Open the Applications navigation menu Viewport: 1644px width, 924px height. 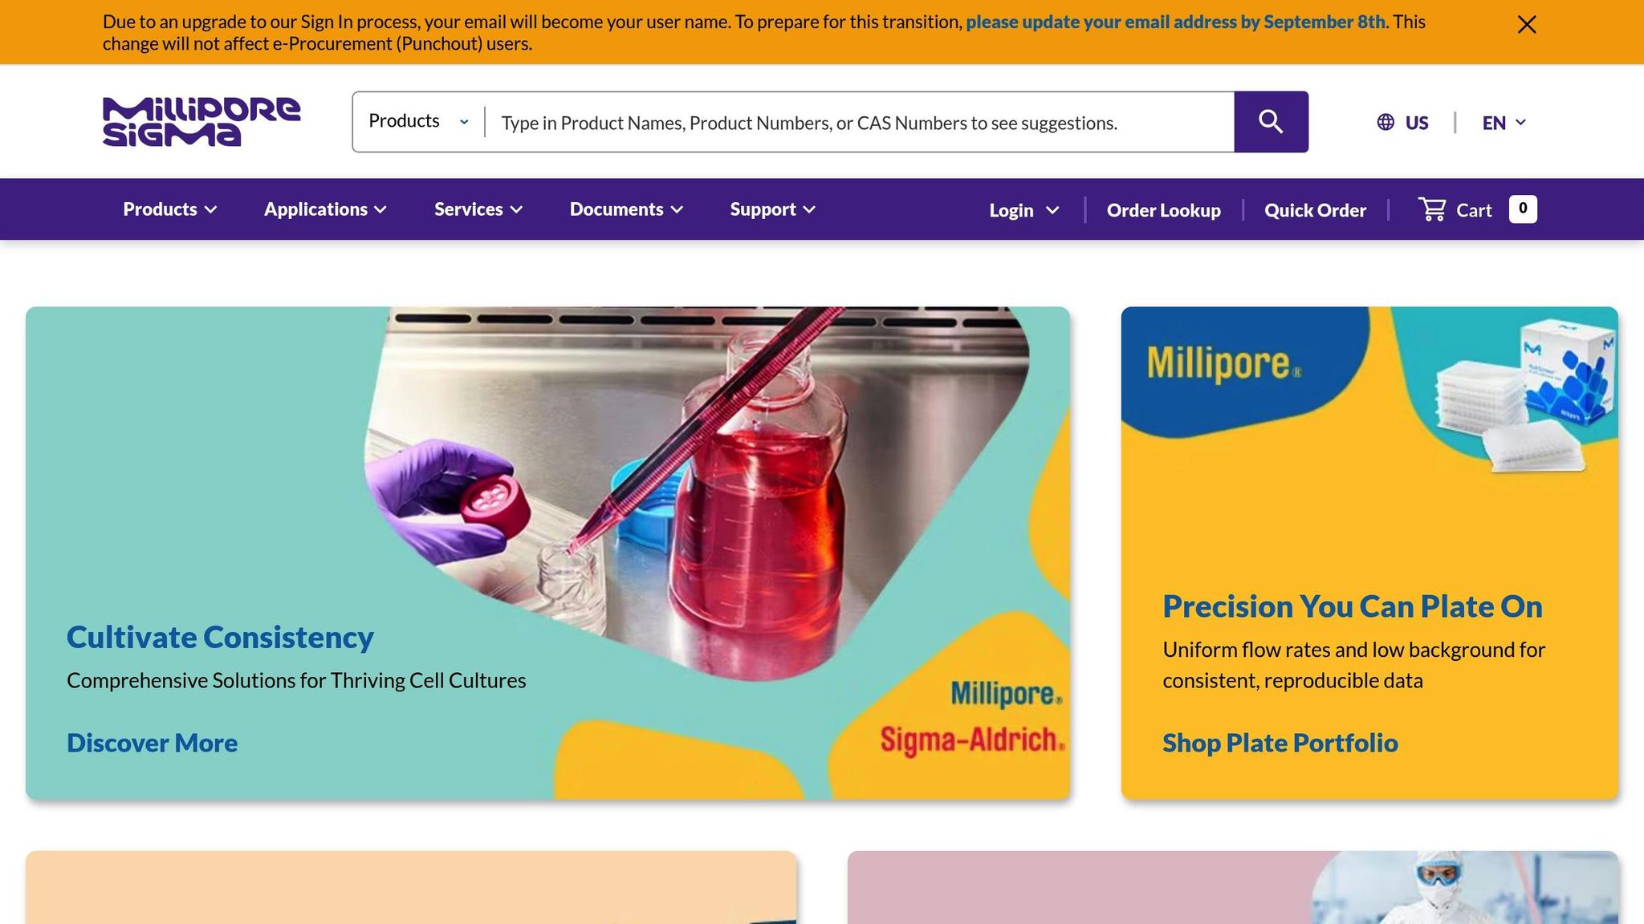coord(325,209)
